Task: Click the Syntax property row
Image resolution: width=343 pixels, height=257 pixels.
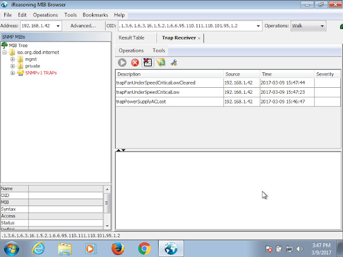Action: [52, 209]
